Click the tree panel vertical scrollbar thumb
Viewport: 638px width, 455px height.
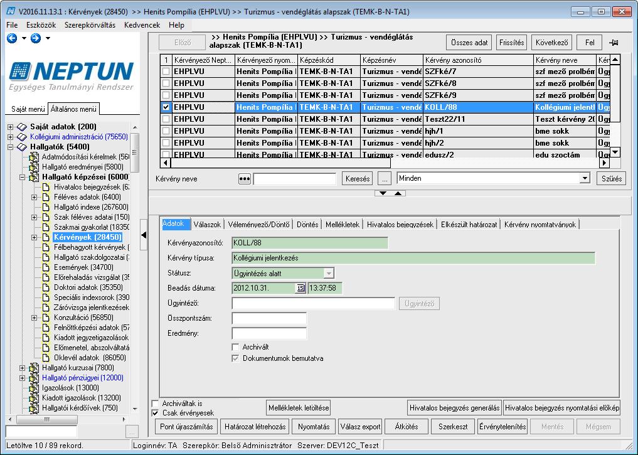tap(135, 153)
